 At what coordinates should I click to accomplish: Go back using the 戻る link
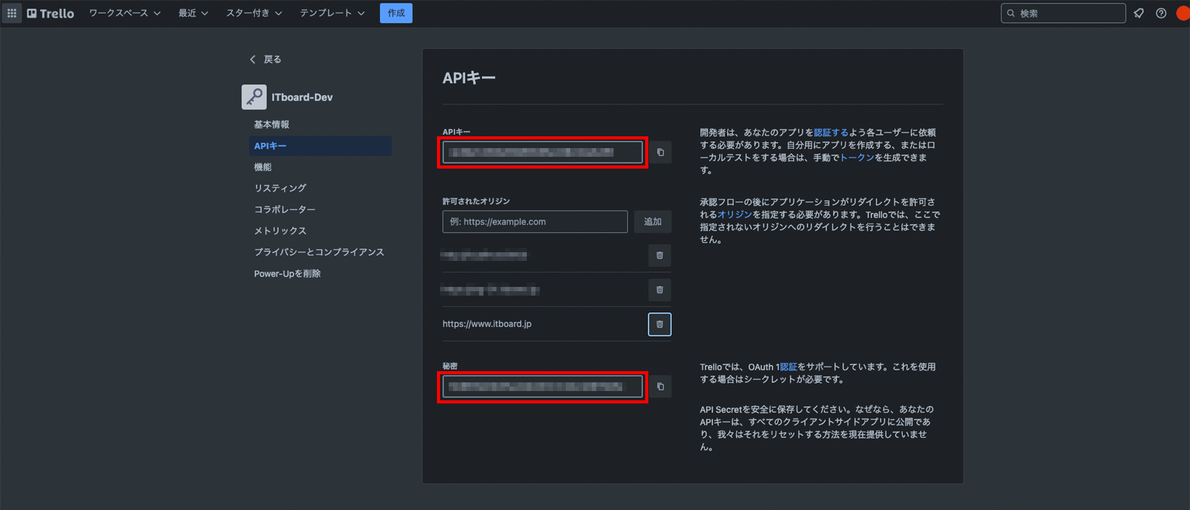(266, 59)
